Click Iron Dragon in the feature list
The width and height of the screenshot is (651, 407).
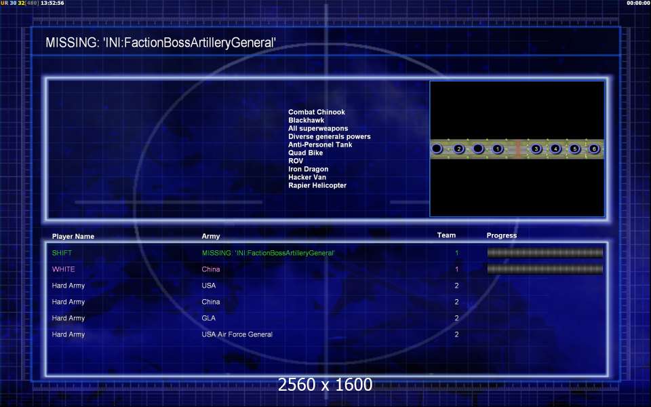tap(309, 169)
